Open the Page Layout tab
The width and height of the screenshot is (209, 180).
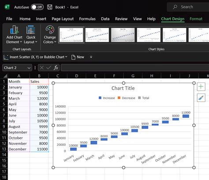pos(63,19)
